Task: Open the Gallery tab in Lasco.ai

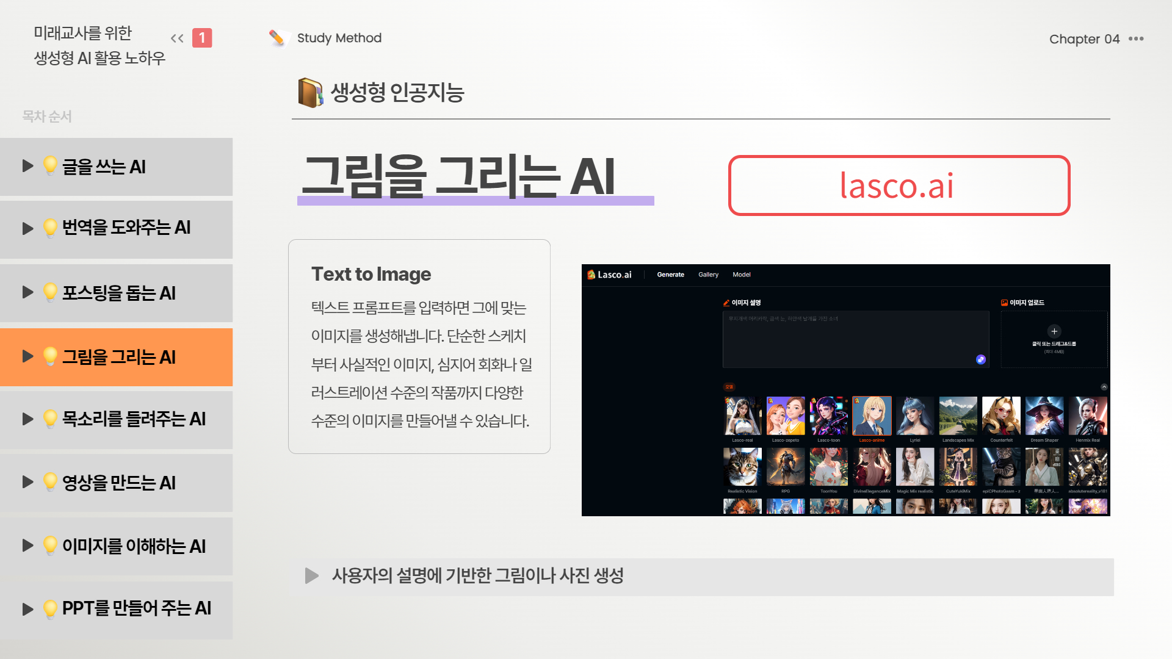Action: pos(708,275)
